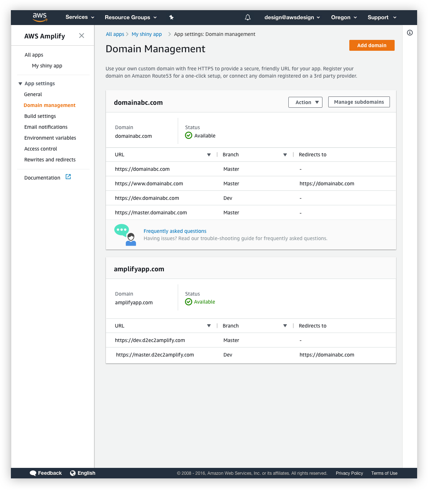This screenshot has width=428, height=490.
Task: Open the notifications bell
Action: pyautogui.click(x=248, y=17)
